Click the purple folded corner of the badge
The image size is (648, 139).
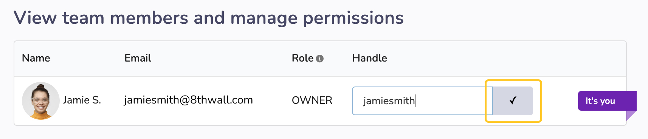tap(631, 115)
